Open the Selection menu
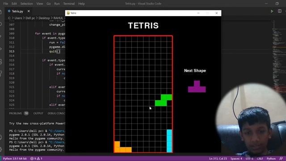 tap(27, 4)
